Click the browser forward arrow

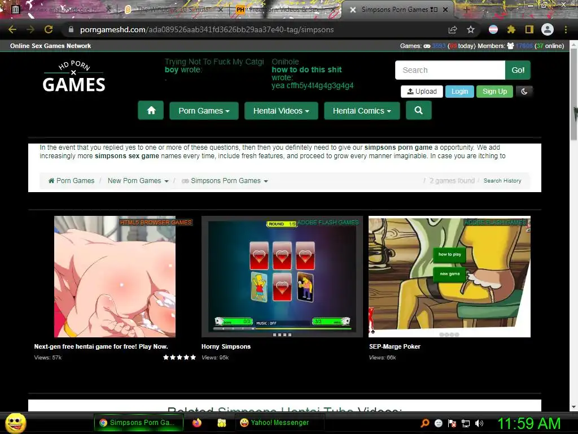30,29
